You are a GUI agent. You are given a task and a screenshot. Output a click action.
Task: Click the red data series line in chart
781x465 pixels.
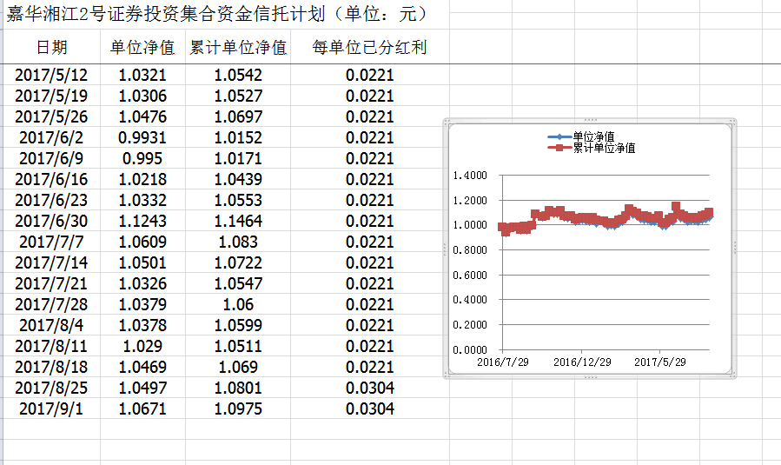coord(591,217)
